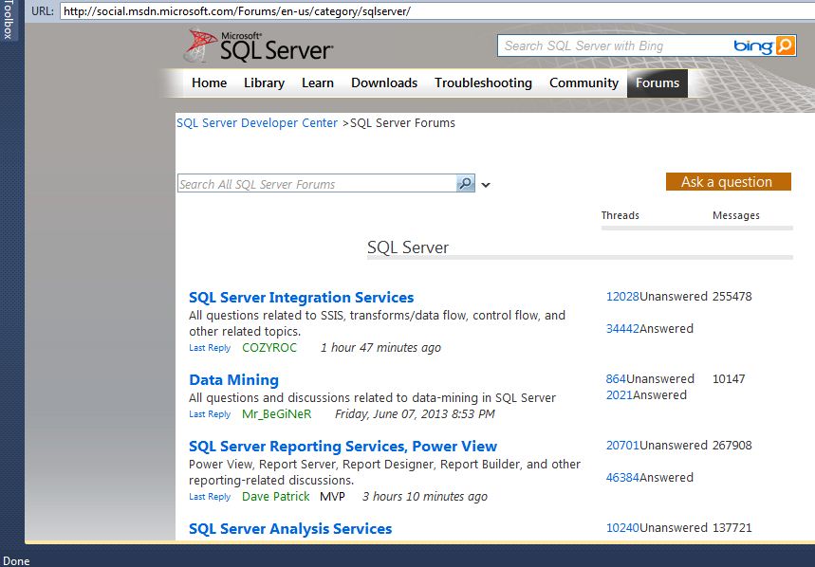815x567 pixels.
Task: Open the Community menu item
Action: (583, 83)
